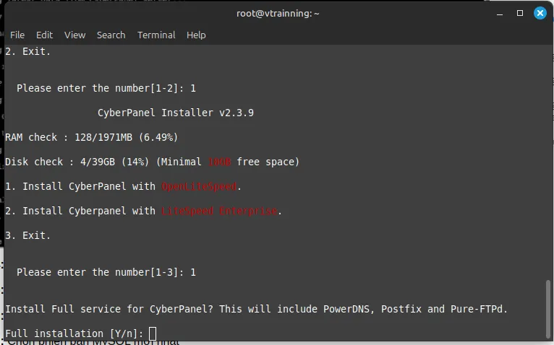The width and height of the screenshot is (554, 345).
Task: Open the Terminal menu
Action: [x=156, y=35]
